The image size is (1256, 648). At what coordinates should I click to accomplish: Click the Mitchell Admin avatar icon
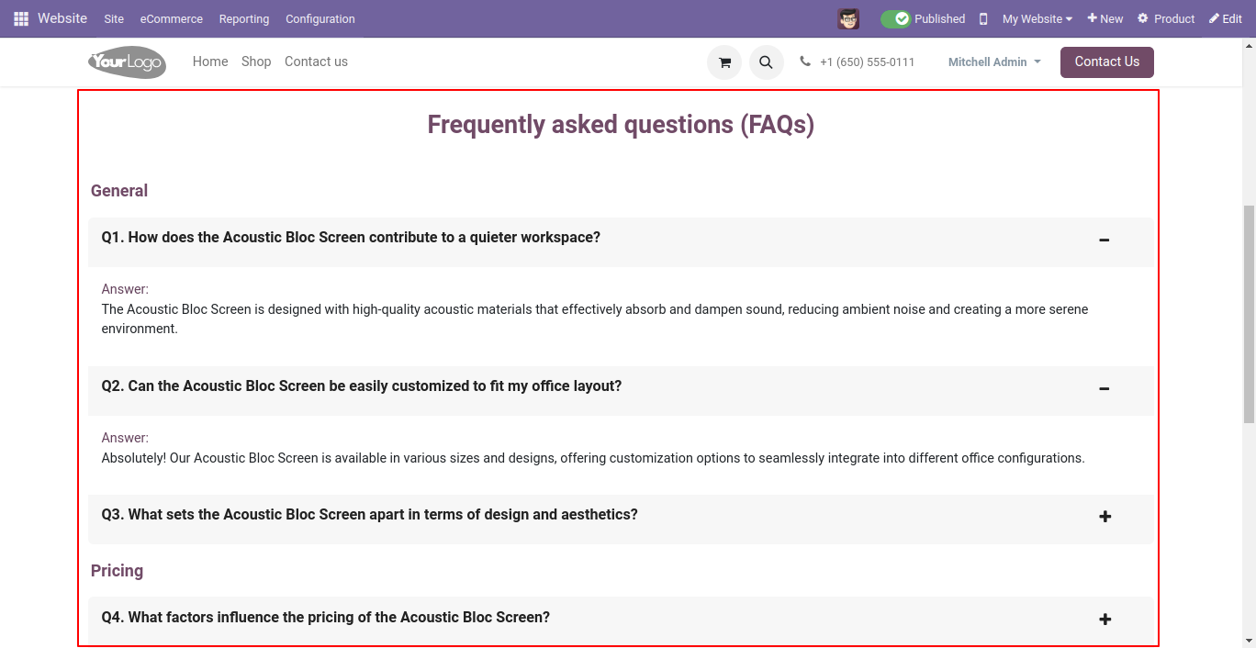pos(848,18)
